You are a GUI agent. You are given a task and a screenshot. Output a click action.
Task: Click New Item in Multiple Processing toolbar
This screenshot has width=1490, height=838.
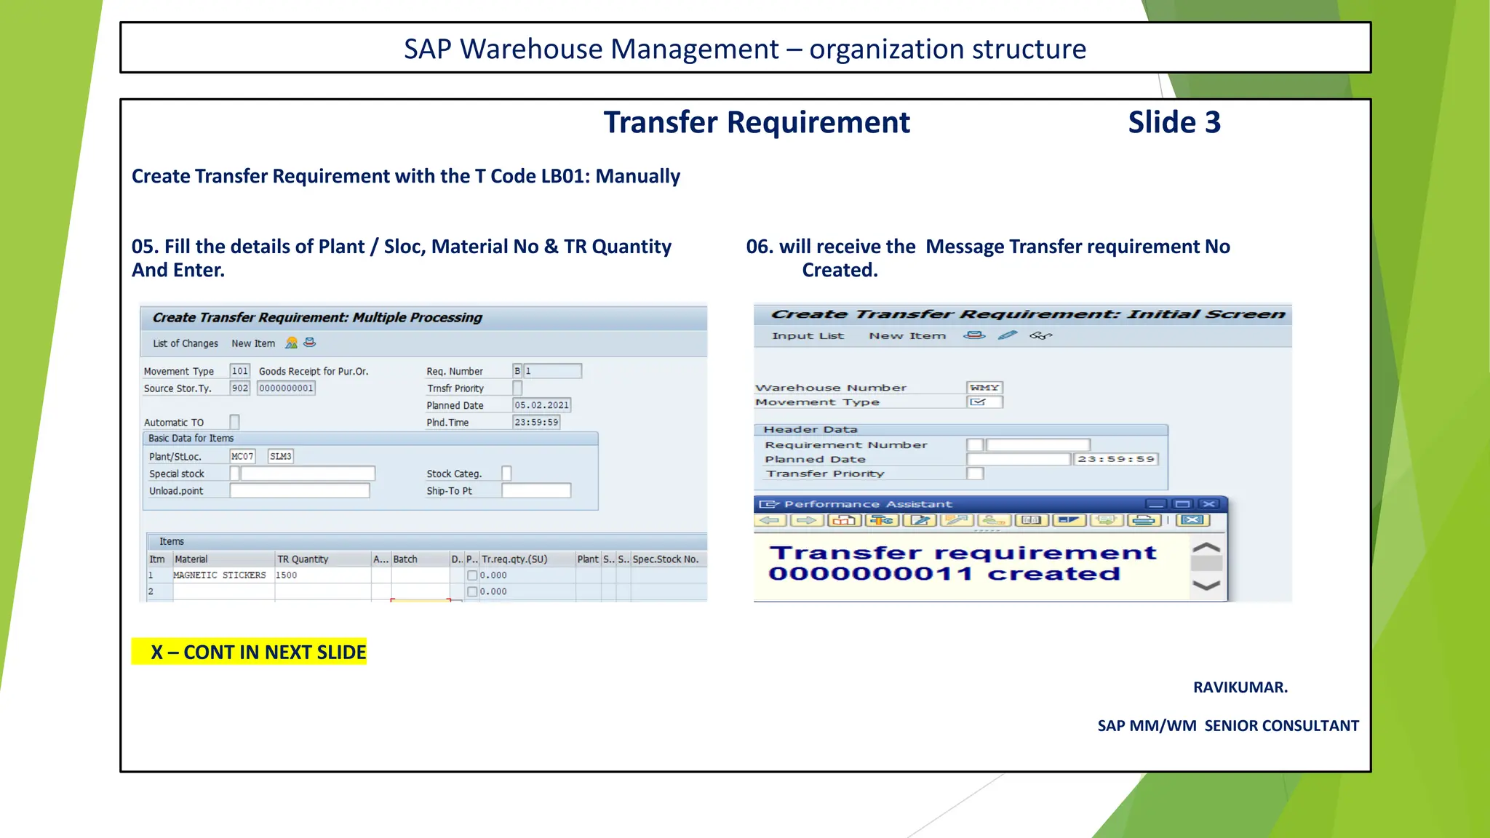point(253,343)
